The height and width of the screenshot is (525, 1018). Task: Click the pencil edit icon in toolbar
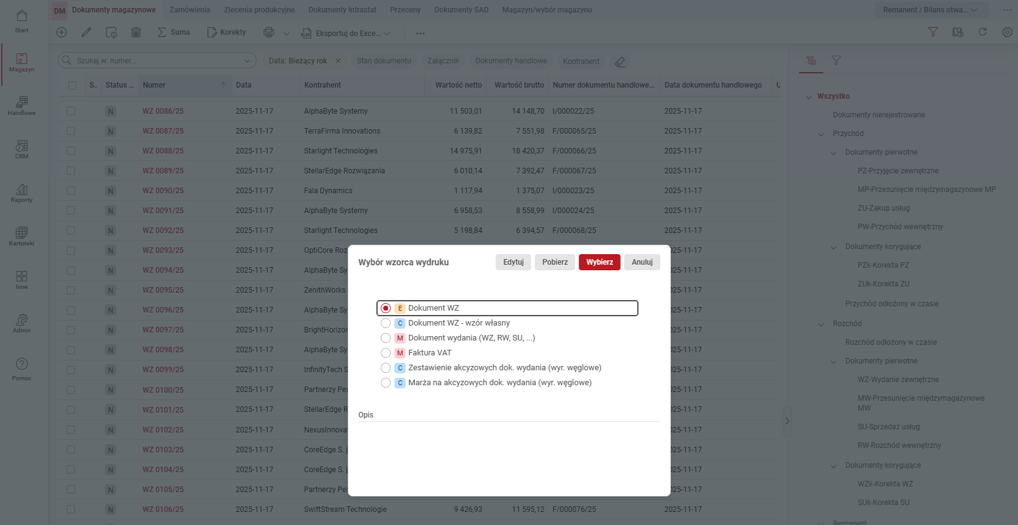(86, 32)
